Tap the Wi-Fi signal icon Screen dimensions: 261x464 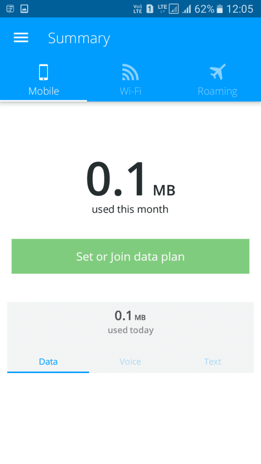(130, 72)
